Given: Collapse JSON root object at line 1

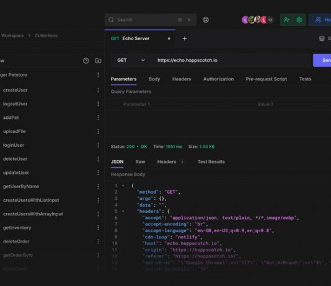Looking at the screenshot, I should (x=123, y=186).
